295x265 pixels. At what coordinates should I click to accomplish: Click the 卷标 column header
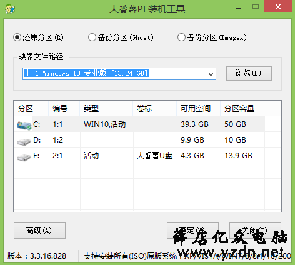point(155,109)
